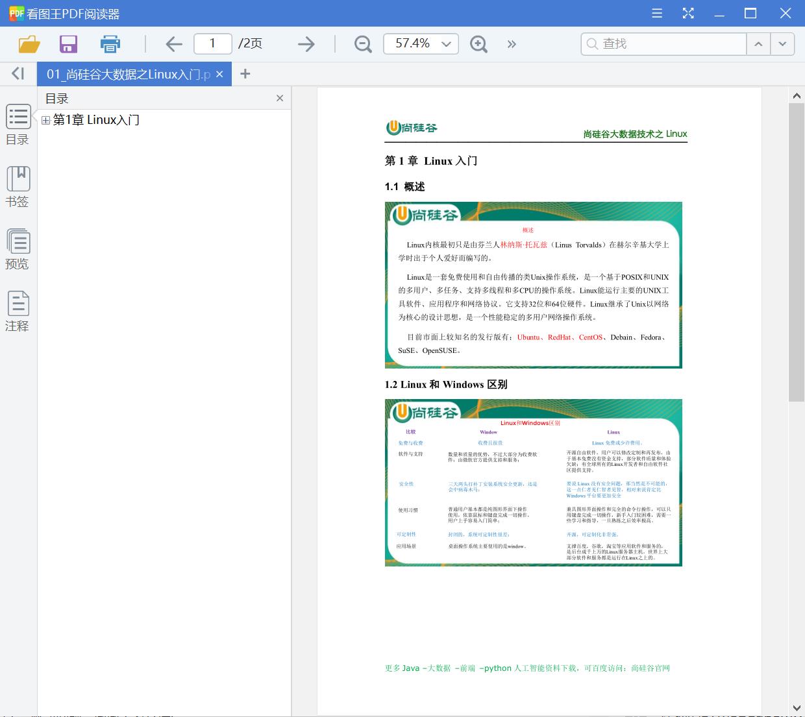Toggle fullscreen mode icon in title bar
The height and width of the screenshot is (717, 805).
click(688, 13)
